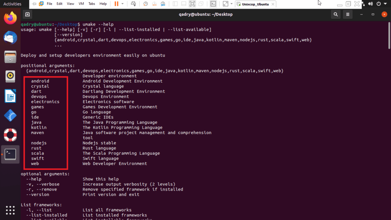Enter VMware full screen mode
This screenshot has height=220, width=391.
tap(192, 4)
